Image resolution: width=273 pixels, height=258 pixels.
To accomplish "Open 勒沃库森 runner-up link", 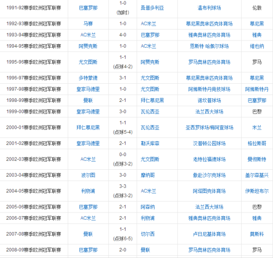I will pos(150,143).
